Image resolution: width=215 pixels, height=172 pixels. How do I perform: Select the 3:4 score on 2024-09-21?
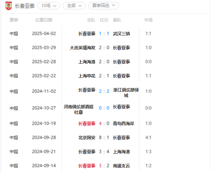[x=104, y=152]
